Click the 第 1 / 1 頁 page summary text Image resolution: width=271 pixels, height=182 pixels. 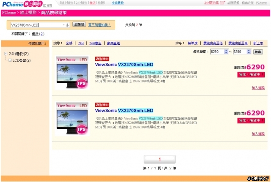pos(160,168)
